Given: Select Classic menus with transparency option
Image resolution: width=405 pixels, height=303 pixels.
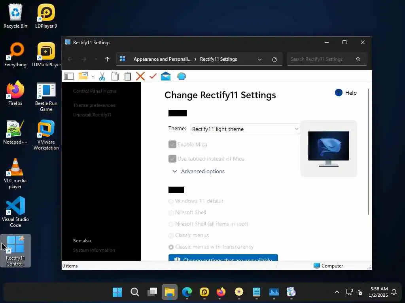Looking at the screenshot, I should click(x=171, y=247).
